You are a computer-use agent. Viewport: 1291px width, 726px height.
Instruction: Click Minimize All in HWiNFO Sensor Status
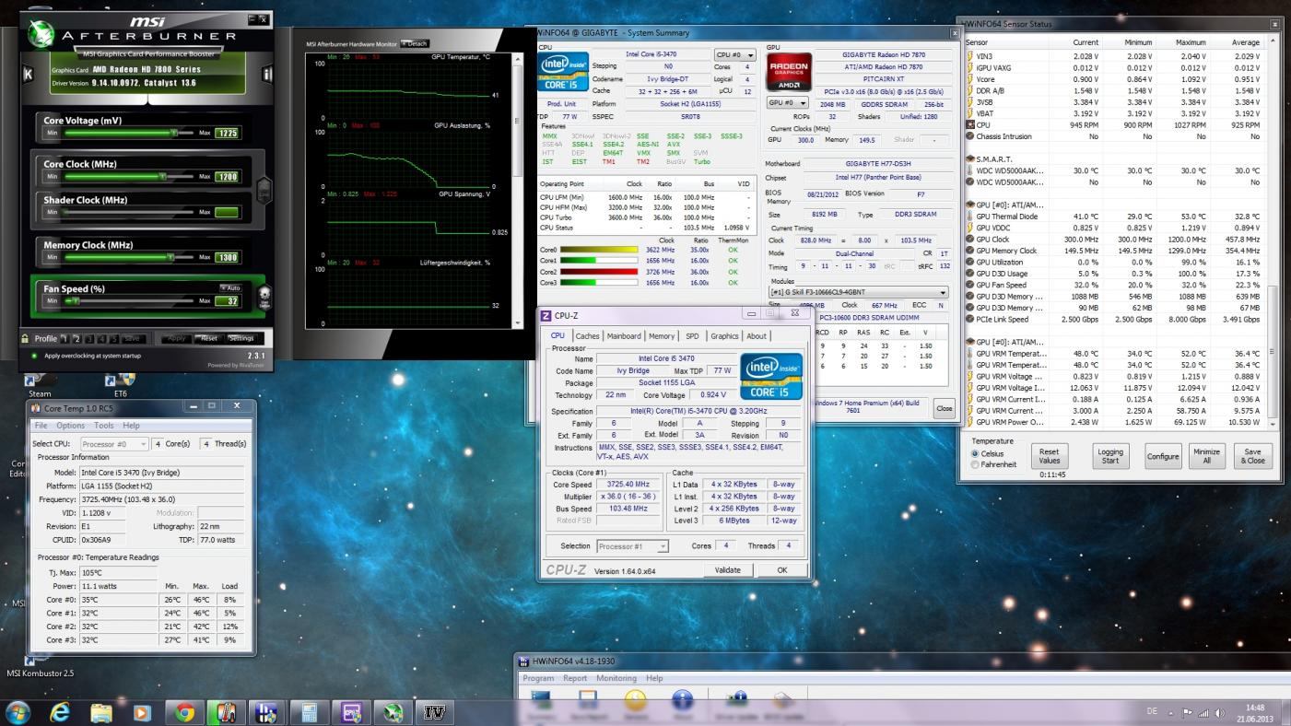(1206, 456)
